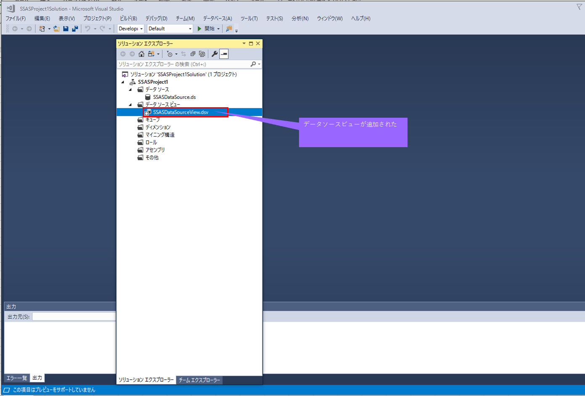
Task: Select the マイニング構造 folder
Action: pos(160,135)
